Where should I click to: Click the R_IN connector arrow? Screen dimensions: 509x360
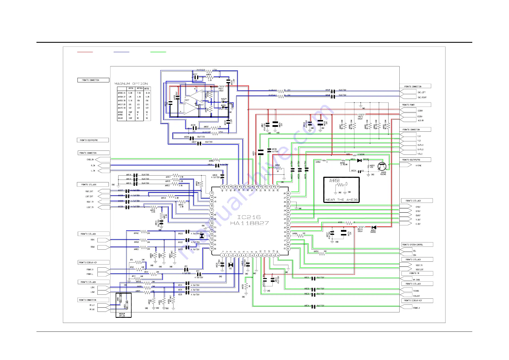(104, 166)
